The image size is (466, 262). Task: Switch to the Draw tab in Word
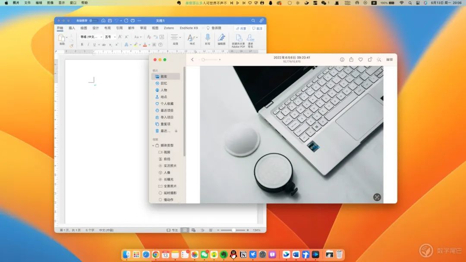84,28
